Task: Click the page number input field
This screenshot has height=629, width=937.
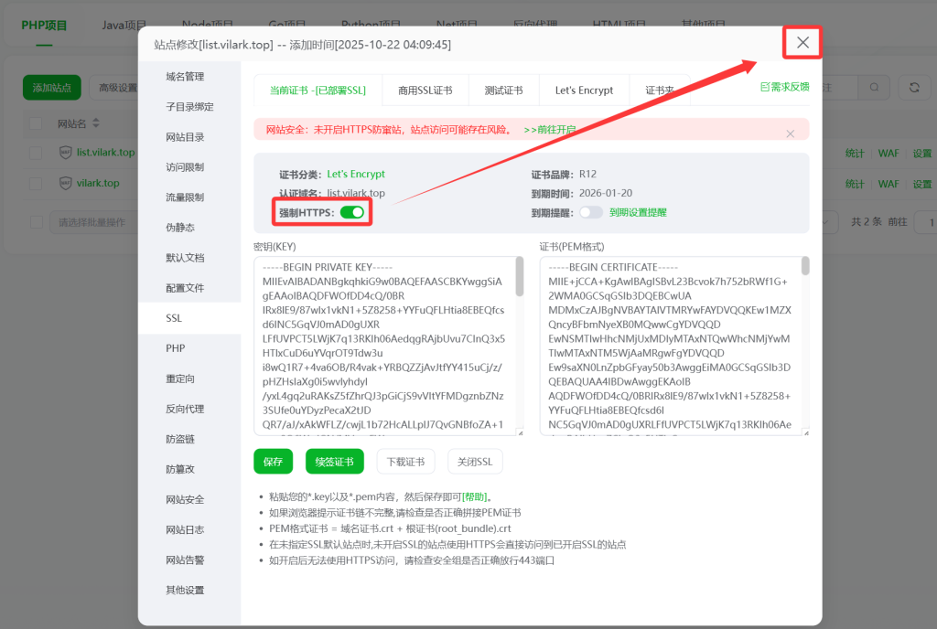Action: pyautogui.click(x=929, y=221)
